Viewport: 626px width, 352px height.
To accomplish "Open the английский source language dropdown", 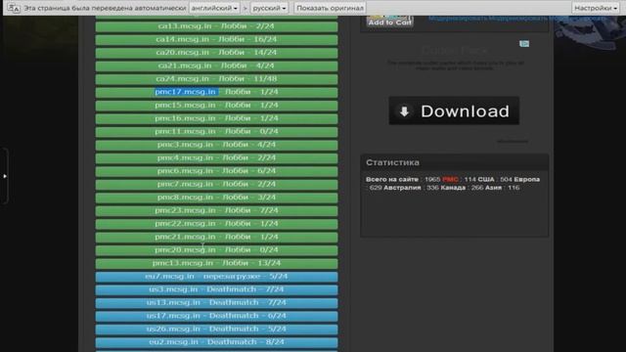I will coord(214,8).
